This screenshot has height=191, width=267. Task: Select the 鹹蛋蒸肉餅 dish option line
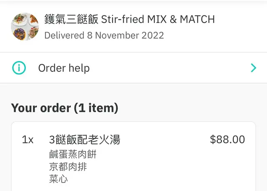[x=73, y=154]
